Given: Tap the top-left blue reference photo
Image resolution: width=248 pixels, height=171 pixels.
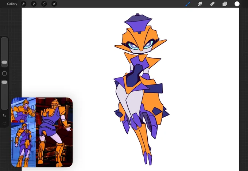Looking at the screenshot, I should pos(23,110).
